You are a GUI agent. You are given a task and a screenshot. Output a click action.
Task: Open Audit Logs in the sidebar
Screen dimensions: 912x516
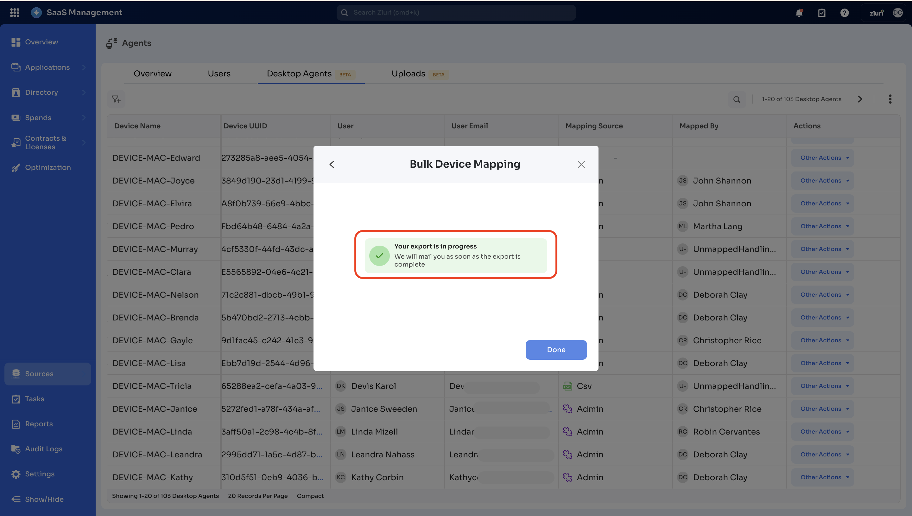[44, 449]
